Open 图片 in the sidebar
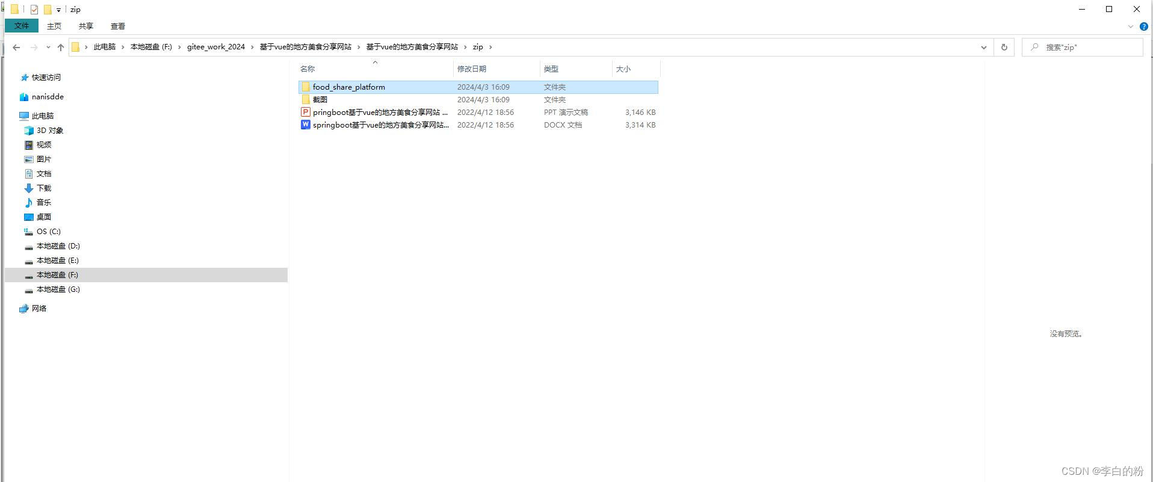1153x482 pixels. pos(44,159)
